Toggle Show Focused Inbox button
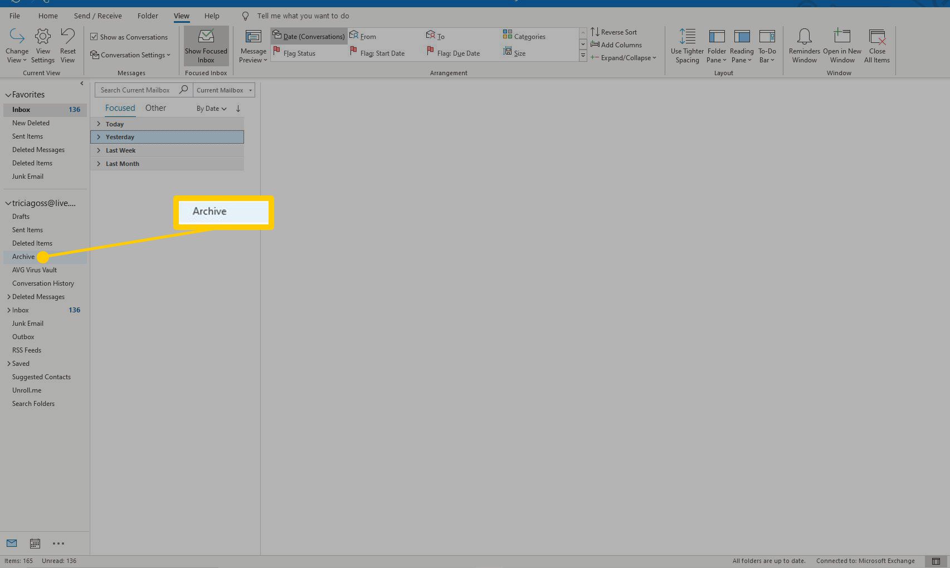 pyautogui.click(x=206, y=46)
